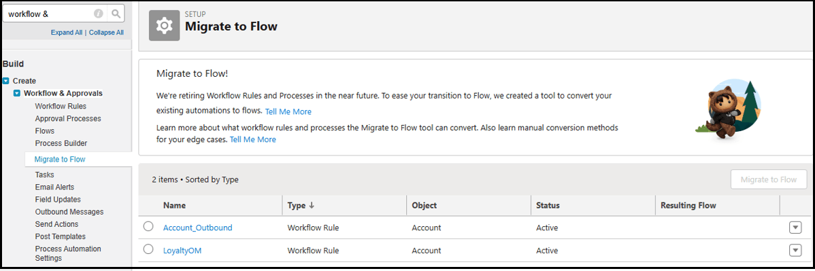
Task: Open the row actions dropdown for Account_Outbound
Action: [795, 228]
